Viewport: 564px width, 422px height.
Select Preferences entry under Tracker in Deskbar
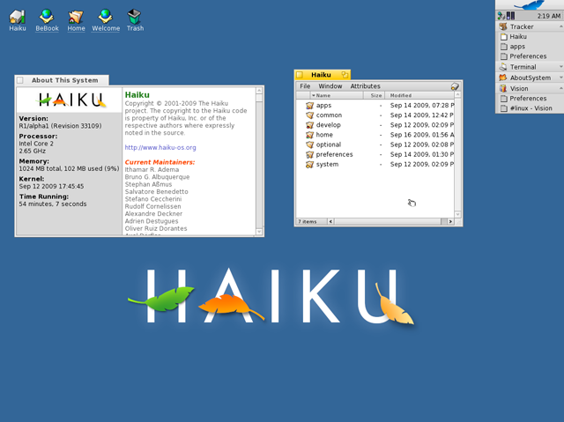coord(530,56)
